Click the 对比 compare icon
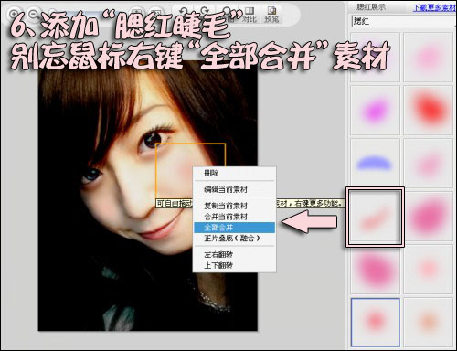Image resolution: width=457 pixels, height=351 pixels. pyautogui.click(x=250, y=15)
